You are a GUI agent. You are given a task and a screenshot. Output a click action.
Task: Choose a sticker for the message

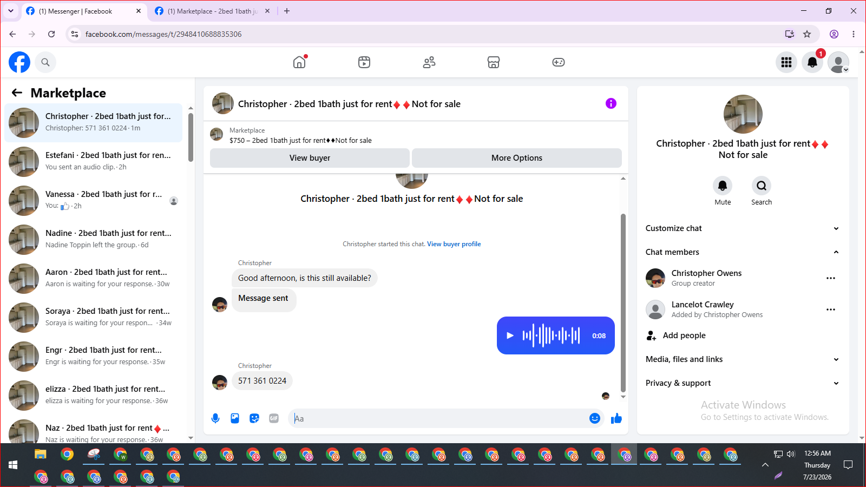click(254, 418)
